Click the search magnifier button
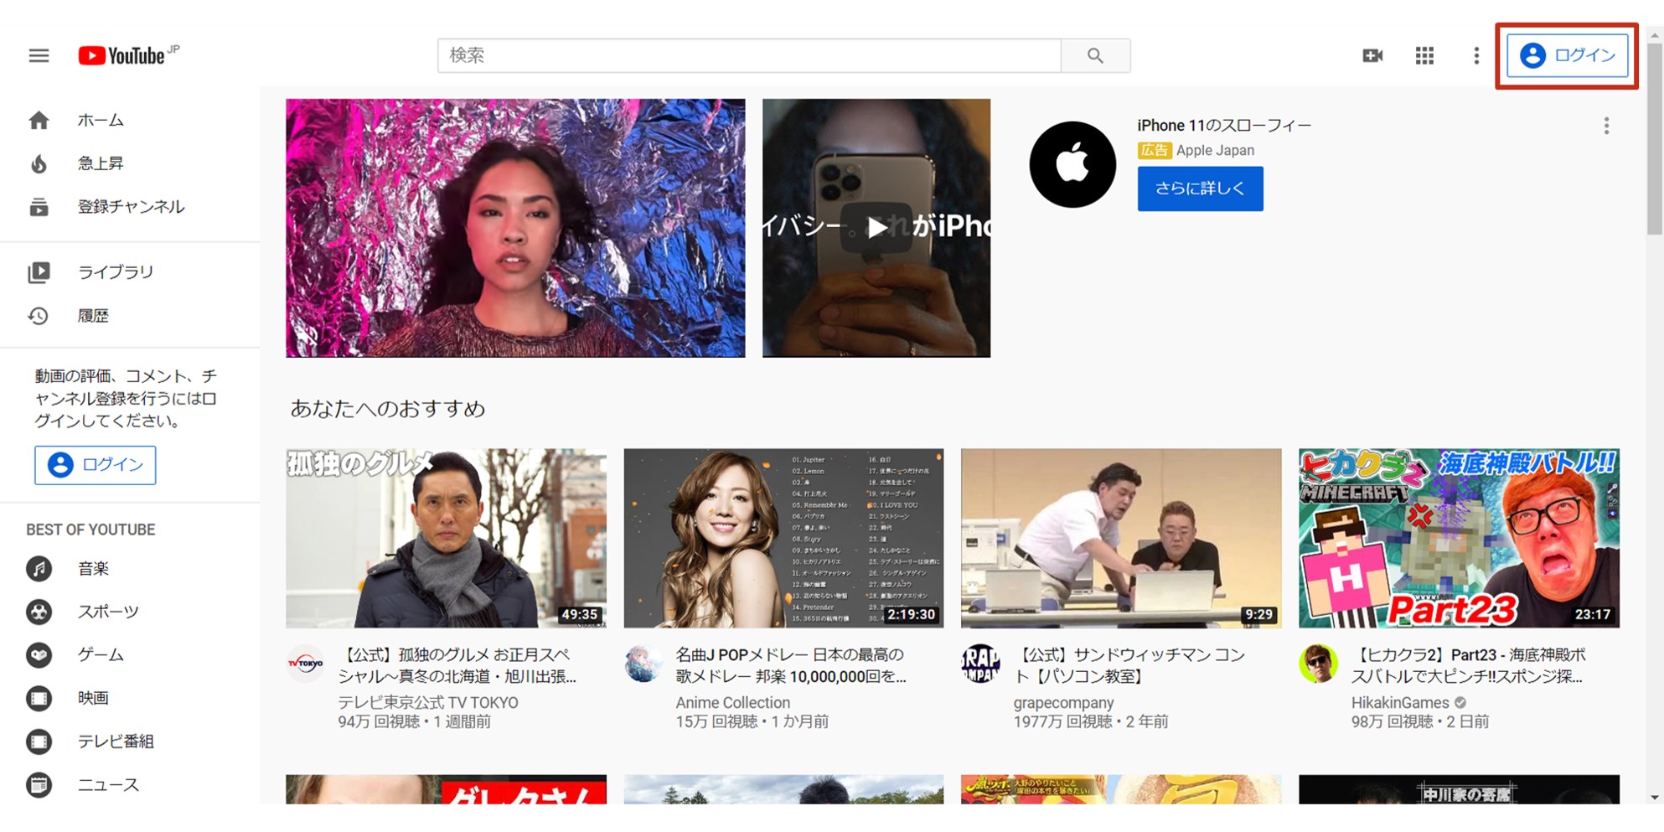This screenshot has width=1664, height=832. [x=1095, y=55]
